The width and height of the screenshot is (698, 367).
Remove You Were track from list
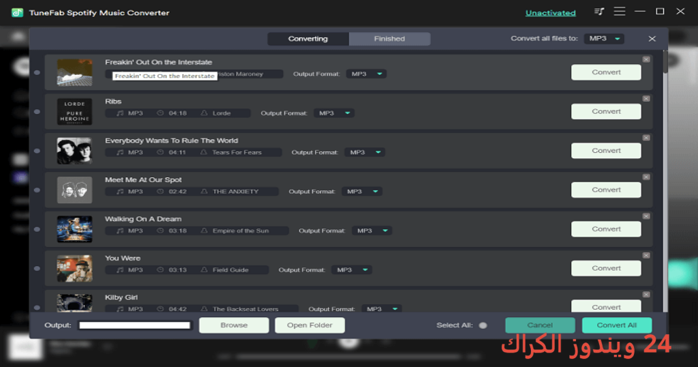pos(646,255)
